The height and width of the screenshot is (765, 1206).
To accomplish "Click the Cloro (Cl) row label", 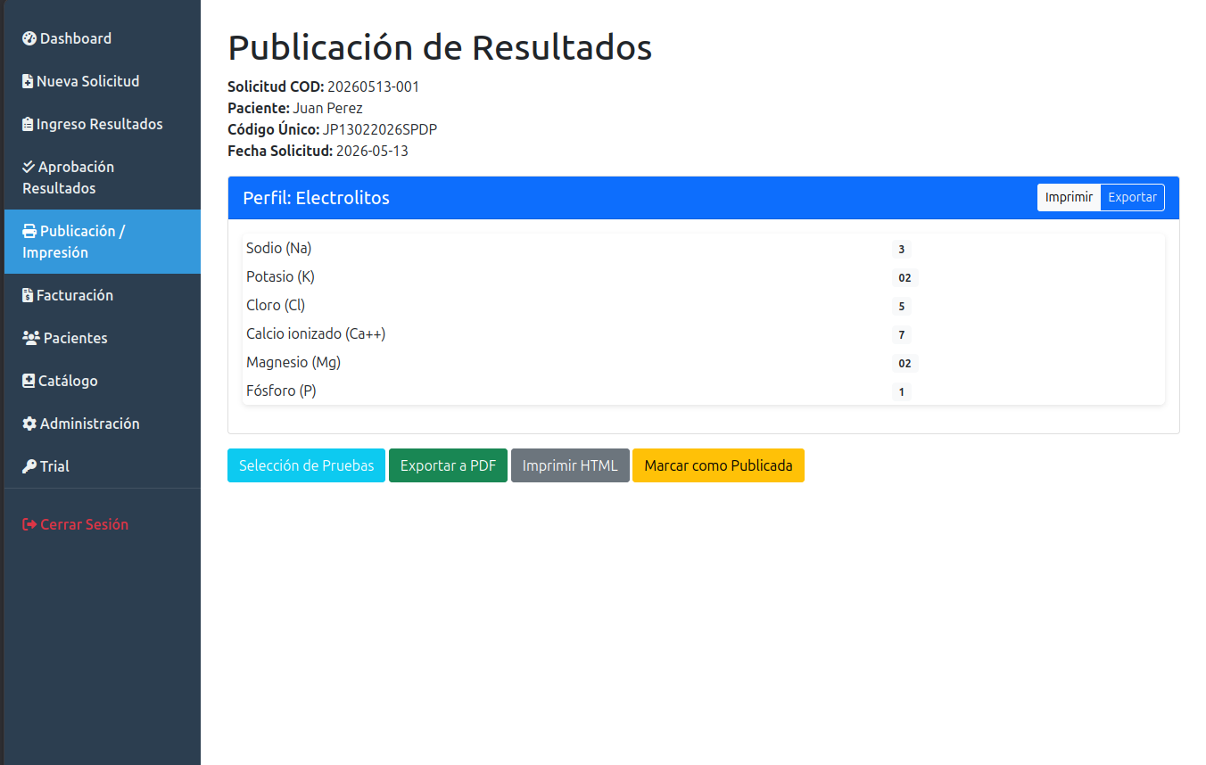I will [x=276, y=306].
